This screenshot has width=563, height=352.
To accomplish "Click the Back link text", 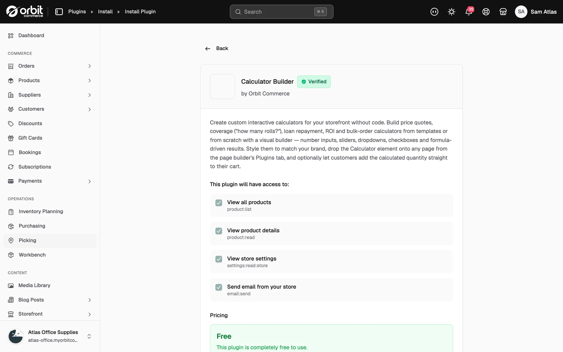I will (x=222, y=48).
